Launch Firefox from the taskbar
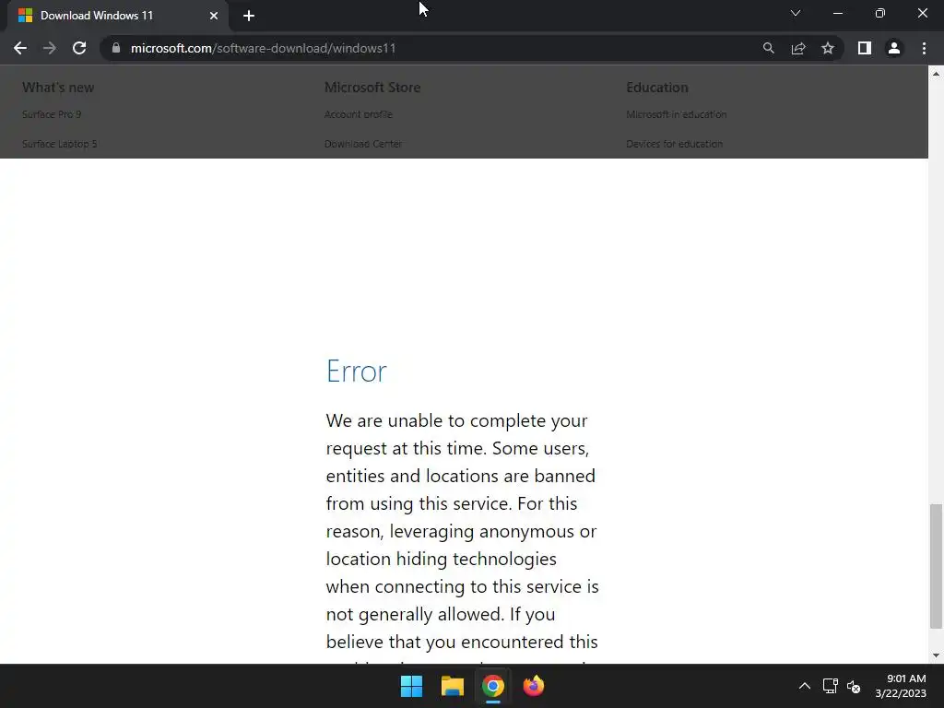944x708 pixels. pyautogui.click(x=534, y=686)
